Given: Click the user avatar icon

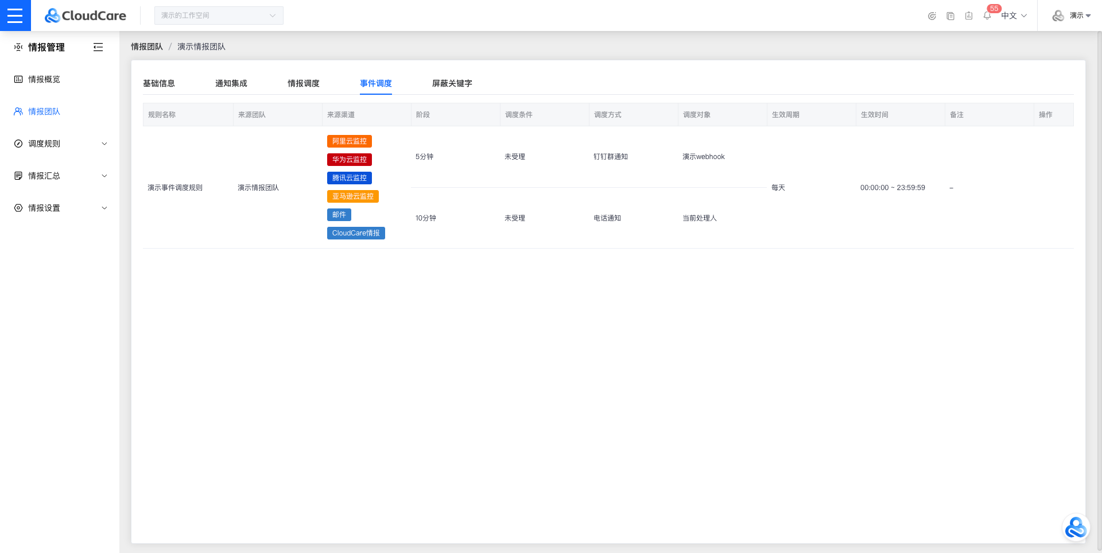Looking at the screenshot, I should tap(1058, 16).
